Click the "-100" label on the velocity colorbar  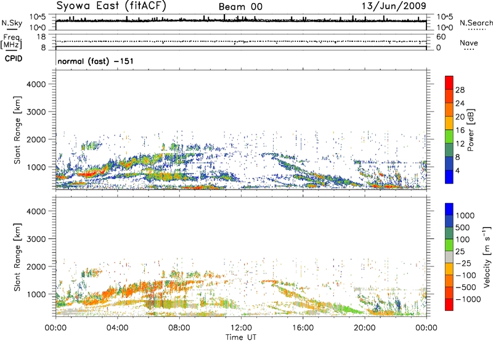coord(466,275)
